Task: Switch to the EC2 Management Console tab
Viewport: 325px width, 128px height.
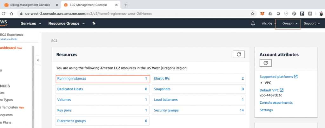Action: click(88, 5)
